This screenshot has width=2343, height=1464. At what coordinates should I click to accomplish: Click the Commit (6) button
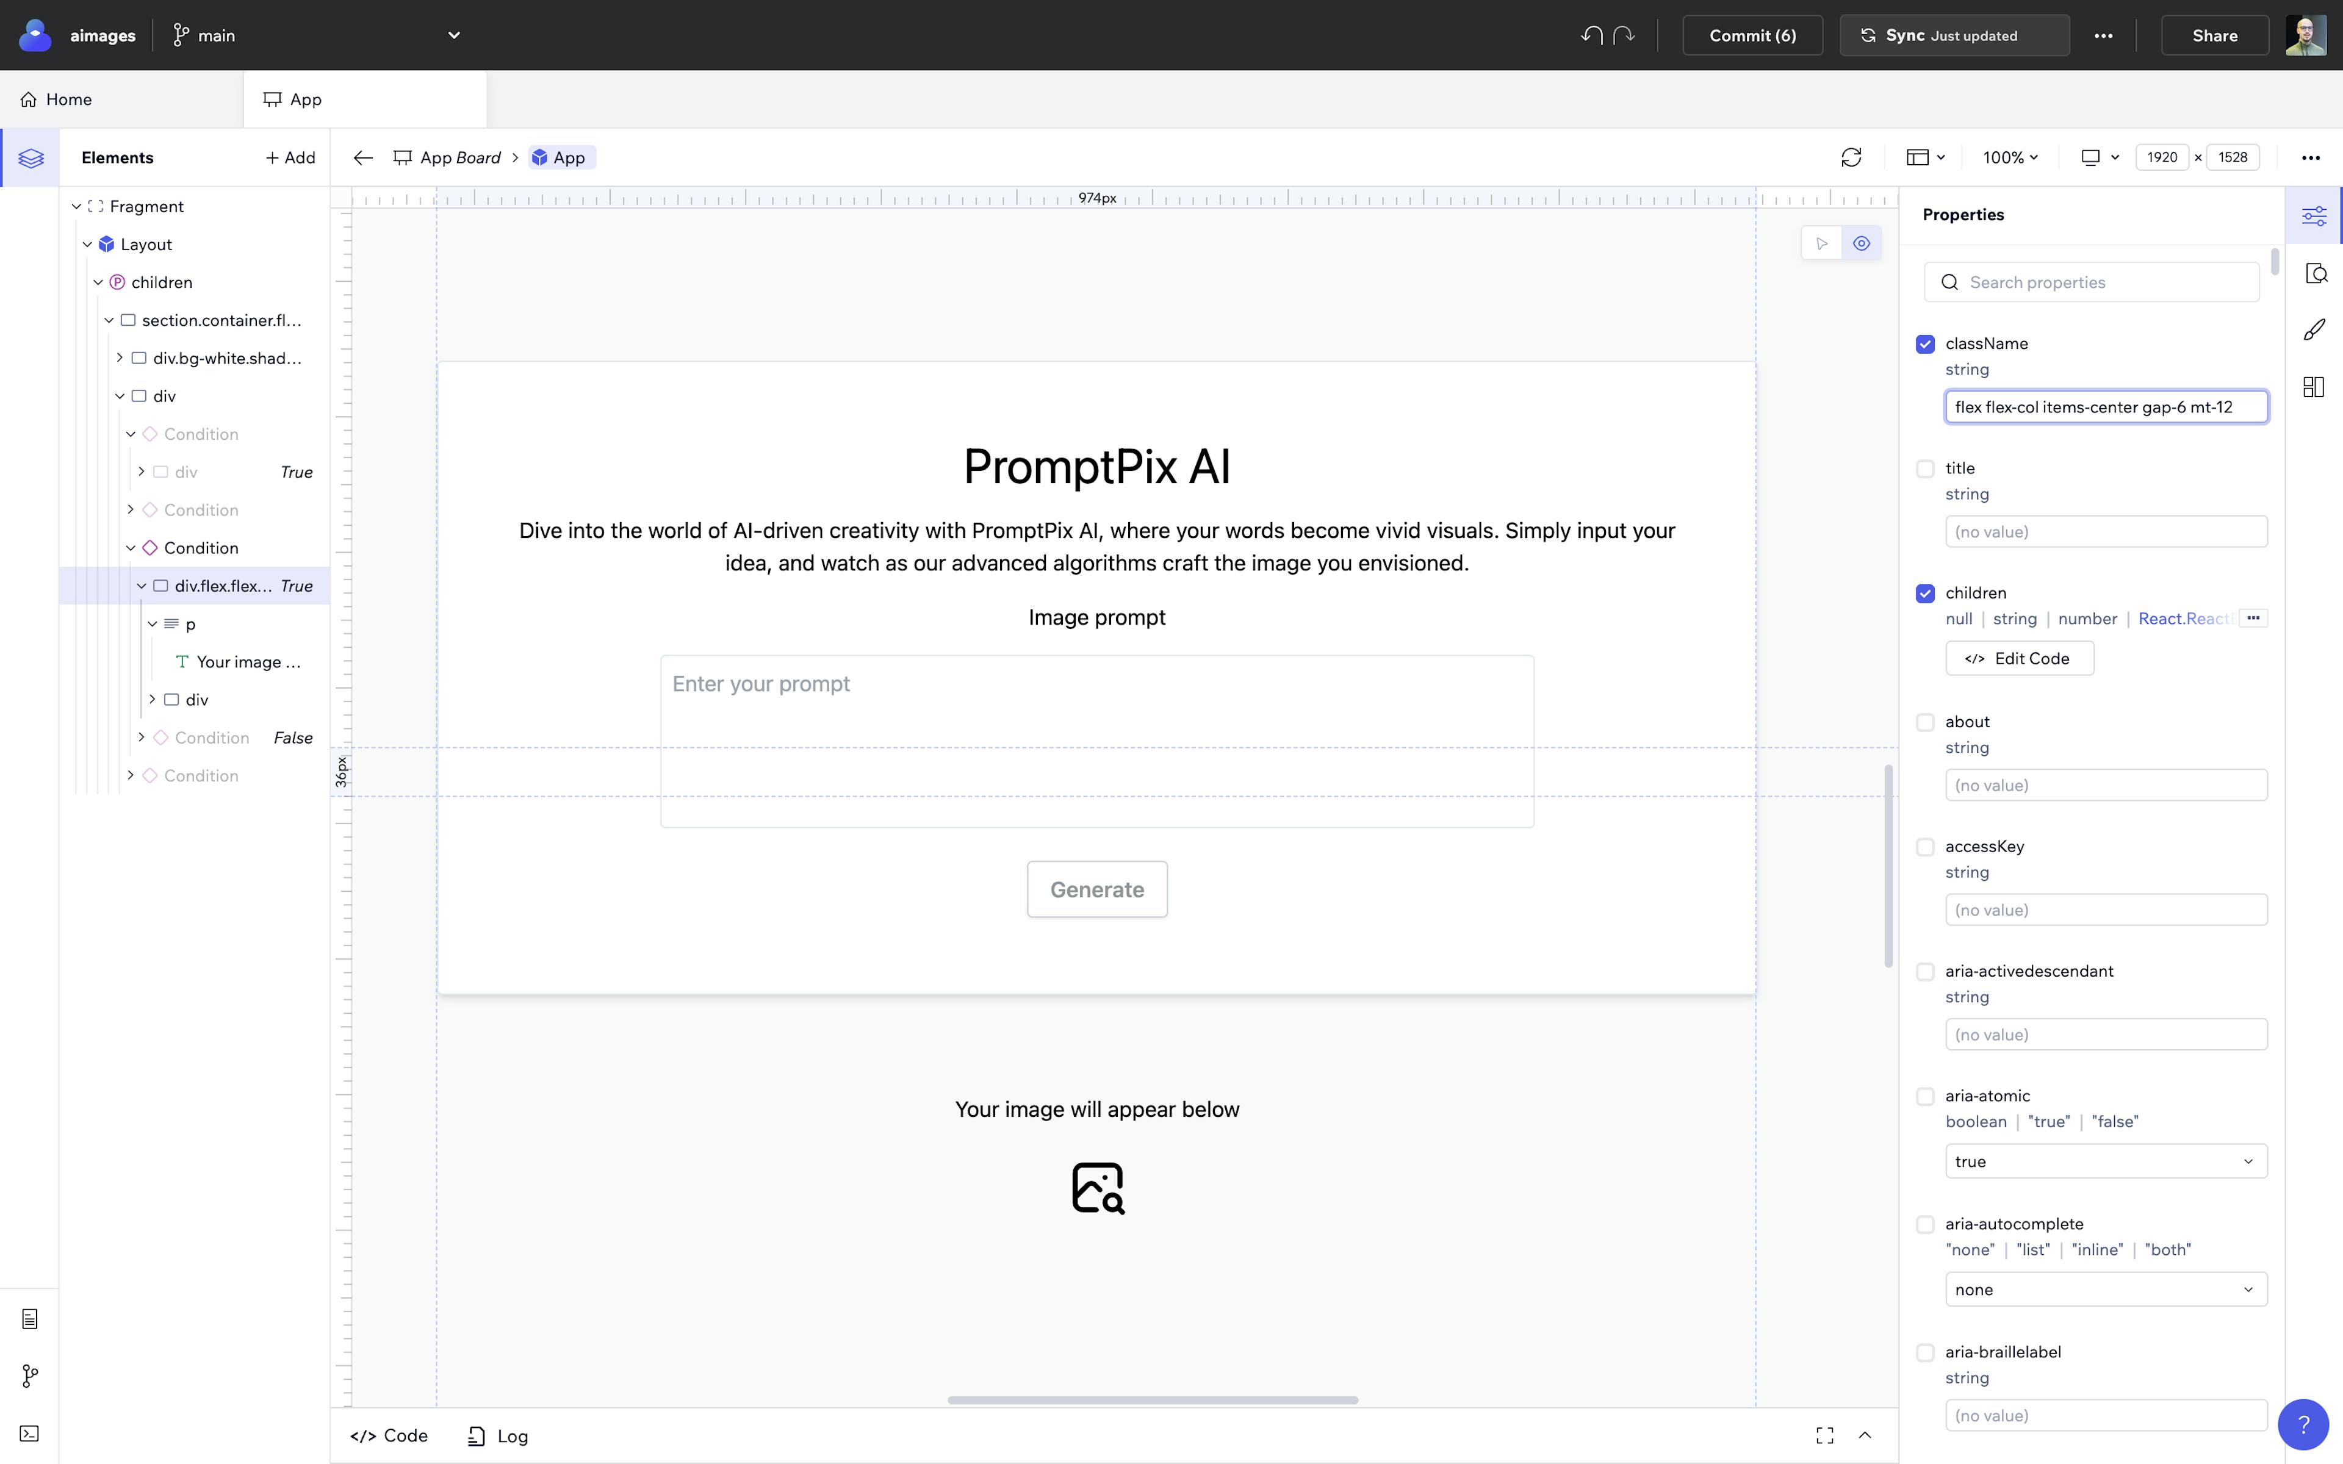click(x=1751, y=36)
